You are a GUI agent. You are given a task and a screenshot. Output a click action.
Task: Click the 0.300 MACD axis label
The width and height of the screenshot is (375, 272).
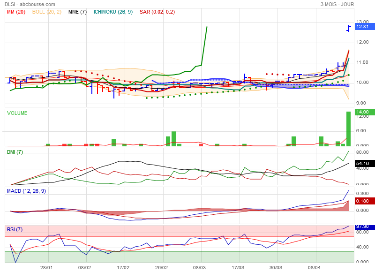point(362,194)
